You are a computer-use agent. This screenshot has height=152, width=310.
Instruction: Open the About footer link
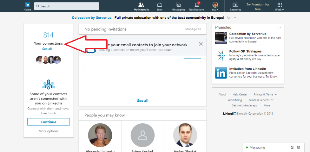coord(222,94)
